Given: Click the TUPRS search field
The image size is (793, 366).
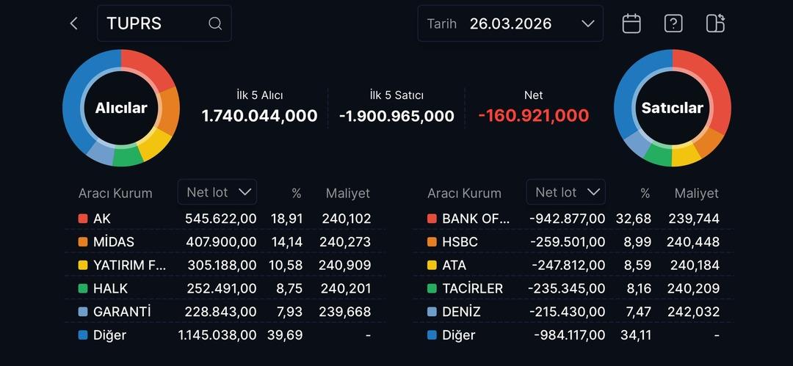Looking at the screenshot, I should [x=154, y=23].
